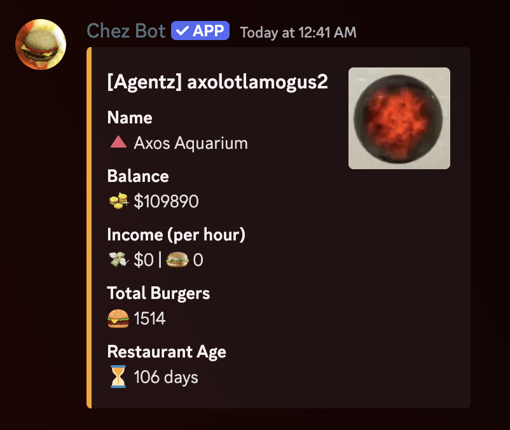Screen dimensions: 510x430
Task: Click the coins emoji under Balance
Action: tap(118, 201)
